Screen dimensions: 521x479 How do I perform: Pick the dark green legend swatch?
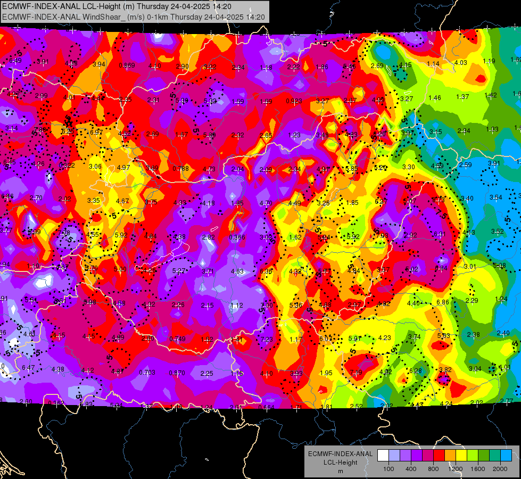point(483,455)
